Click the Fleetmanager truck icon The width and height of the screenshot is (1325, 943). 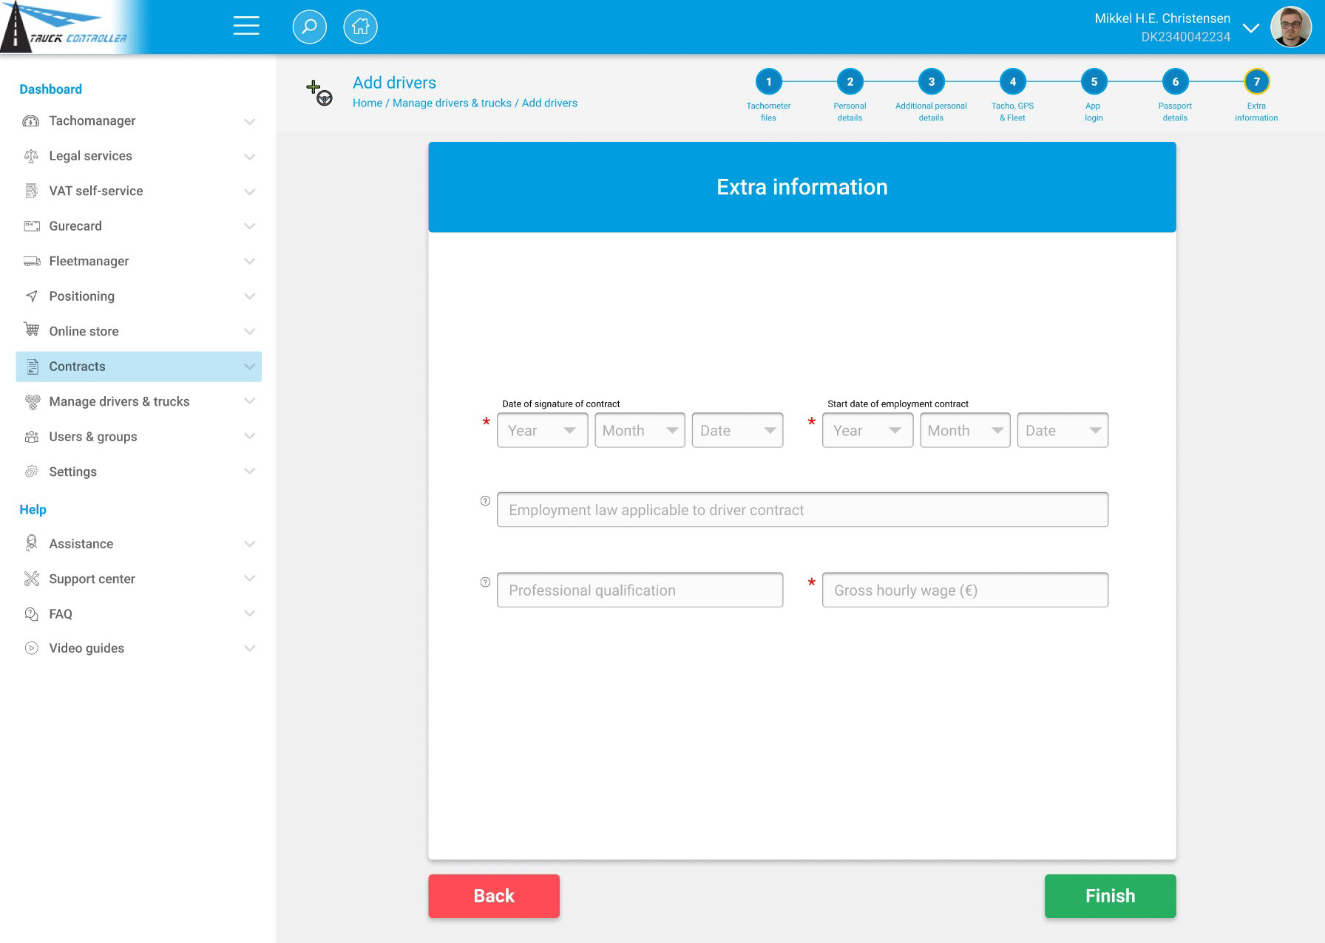click(x=32, y=261)
